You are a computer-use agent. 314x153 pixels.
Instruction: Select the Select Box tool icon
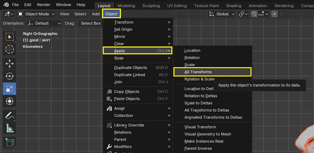point(10,37)
